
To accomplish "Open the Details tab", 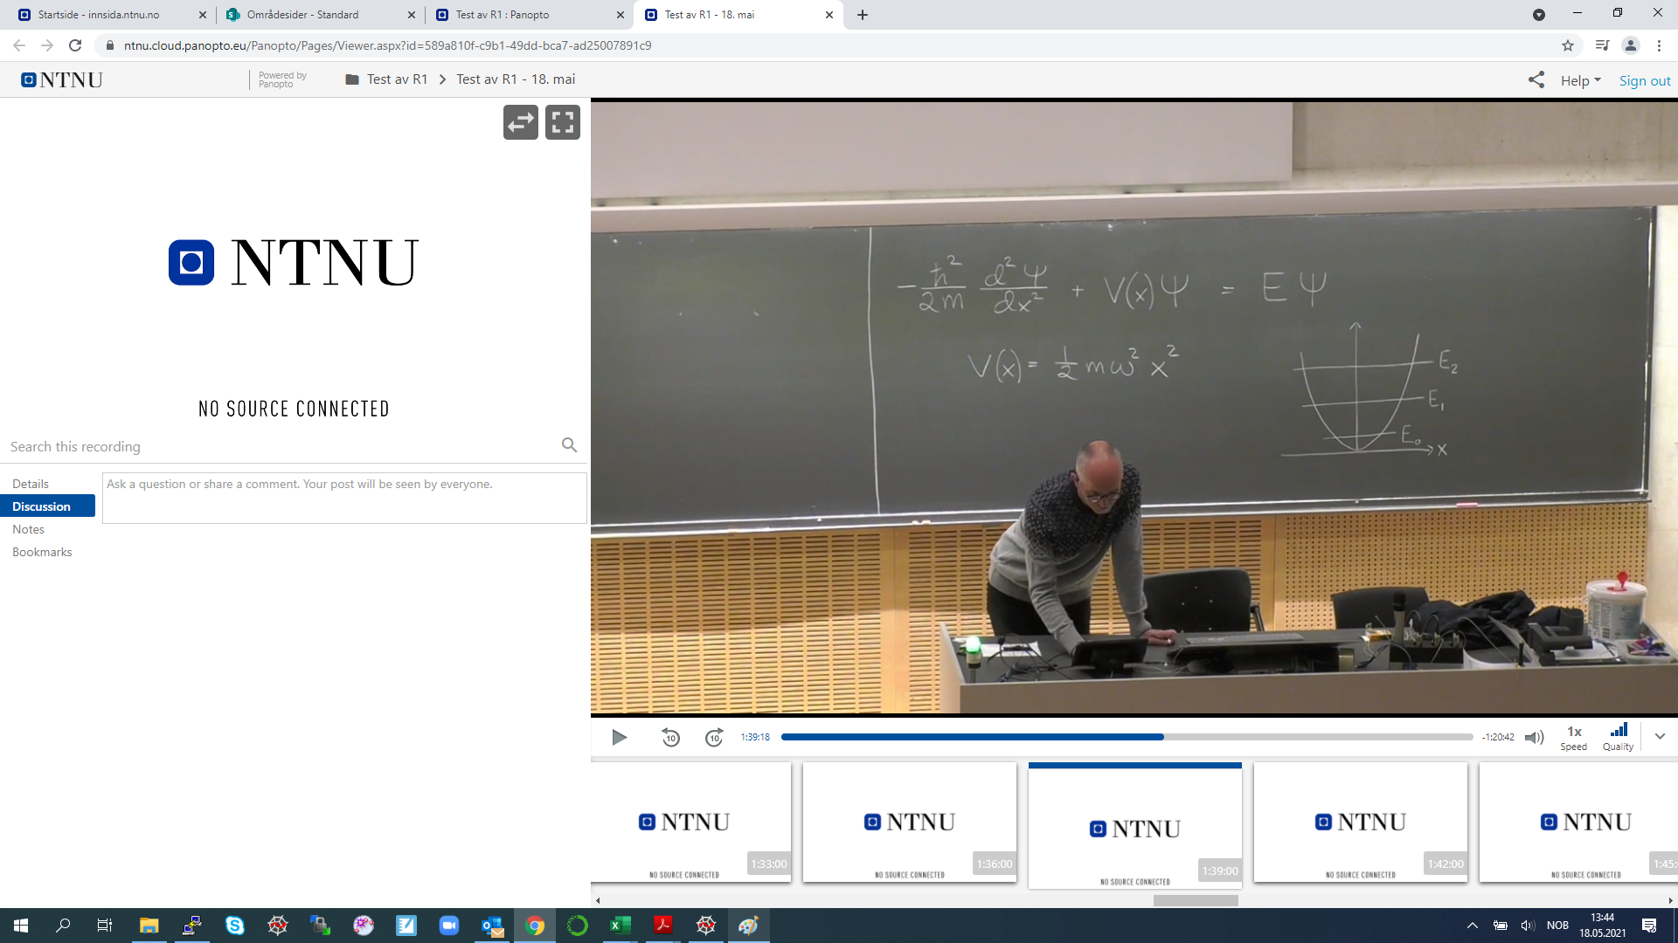I will click(x=31, y=484).
